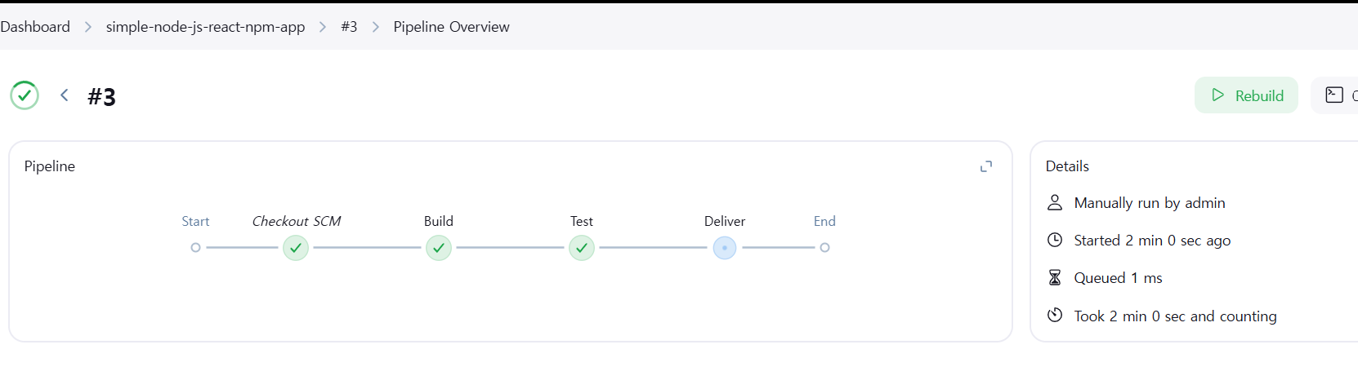Viewport: 1358px width, 380px height.
Task: Select the Build stage checkmark node
Action: click(439, 248)
